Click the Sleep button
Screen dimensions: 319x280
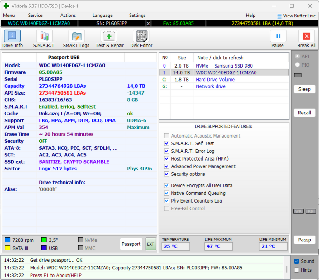coord(304,89)
